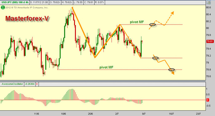Click the Open price field O: 79.62
This screenshot has height=116, width=215.
[x=55, y=2]
